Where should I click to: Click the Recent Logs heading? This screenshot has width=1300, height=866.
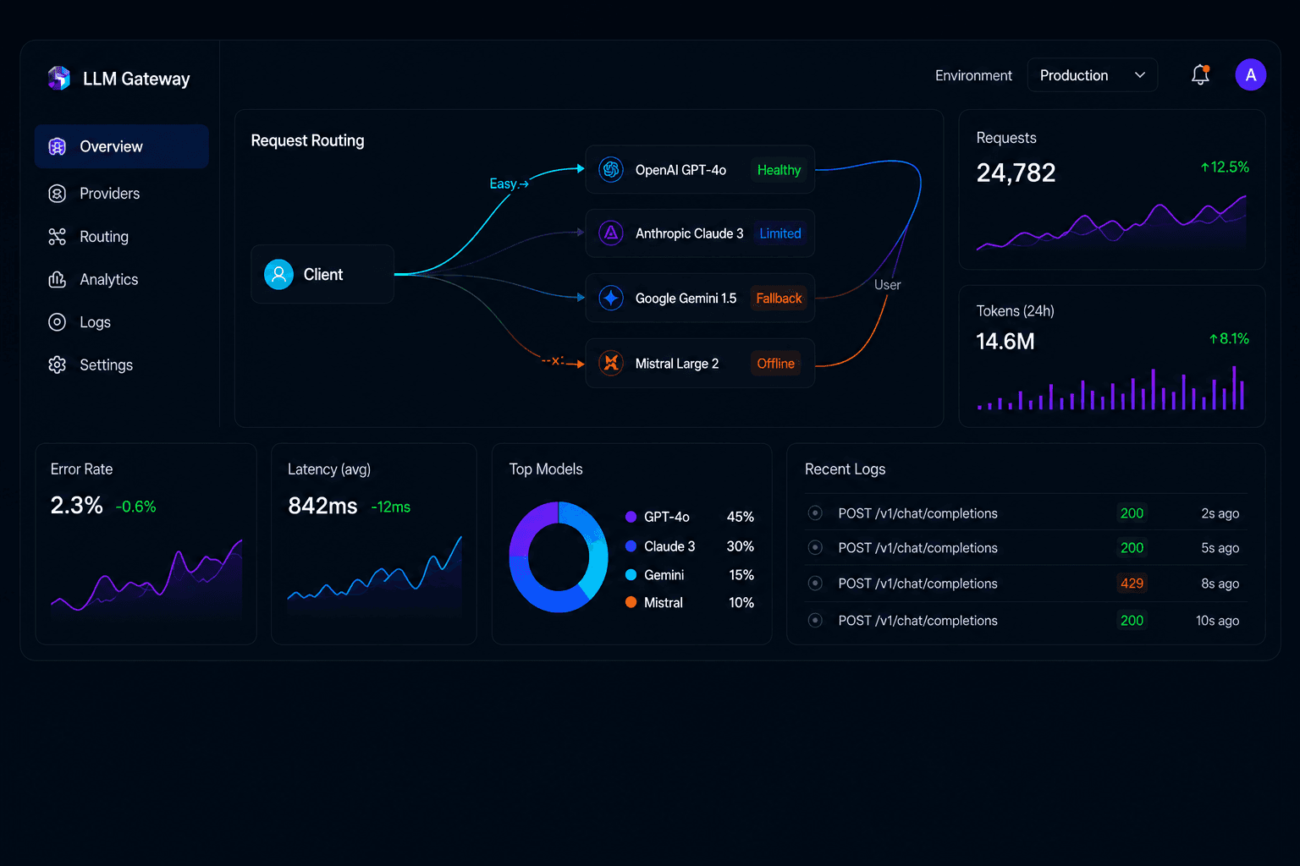point(845,469)
